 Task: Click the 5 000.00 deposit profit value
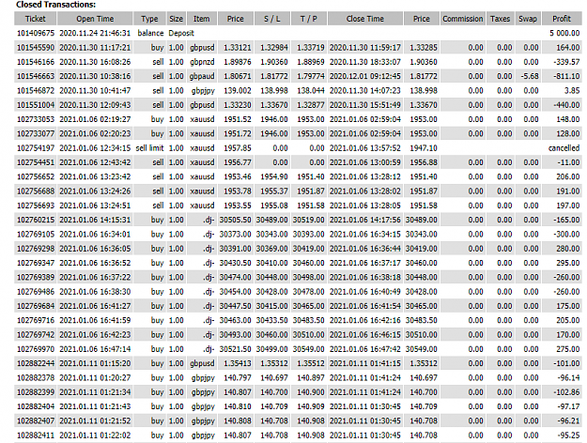click(564, 33)
